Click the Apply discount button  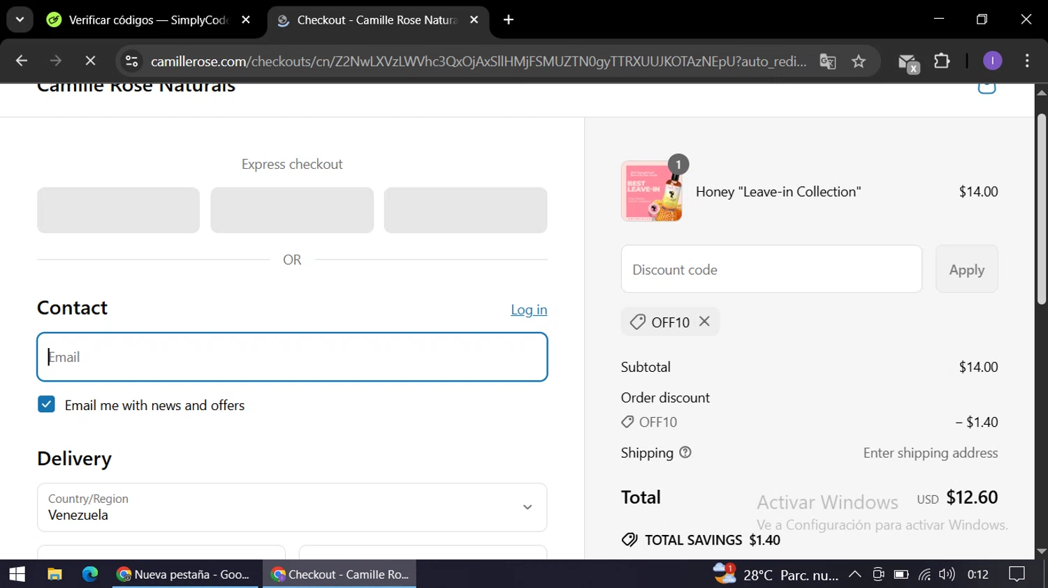966,269
